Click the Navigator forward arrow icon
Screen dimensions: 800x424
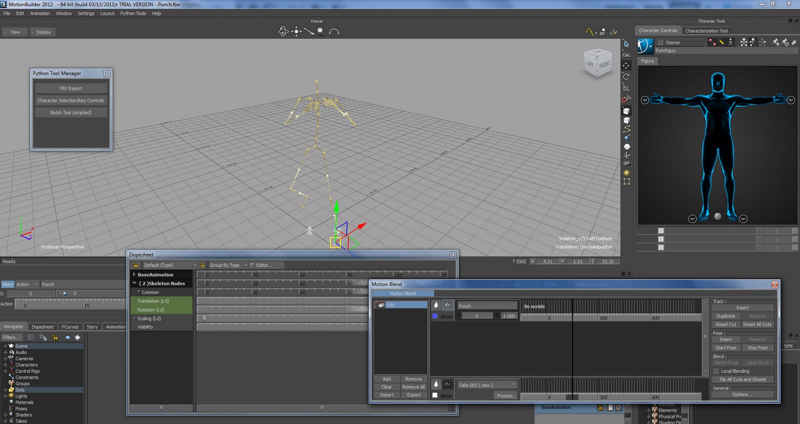77,337
